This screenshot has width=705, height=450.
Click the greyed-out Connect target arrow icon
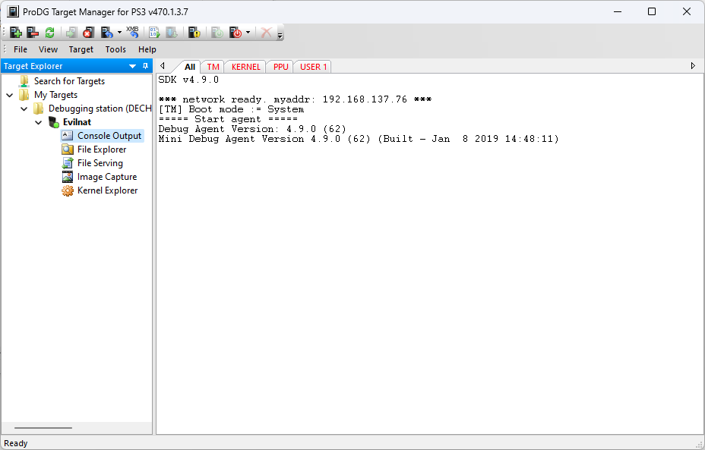pyautogui.click(x=71, y=33)
